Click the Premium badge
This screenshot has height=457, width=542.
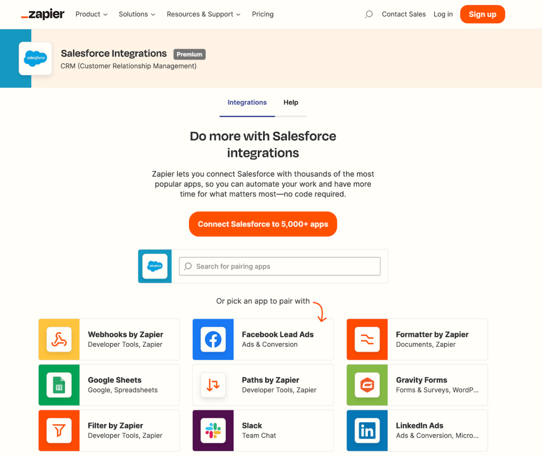click(189, 55)
